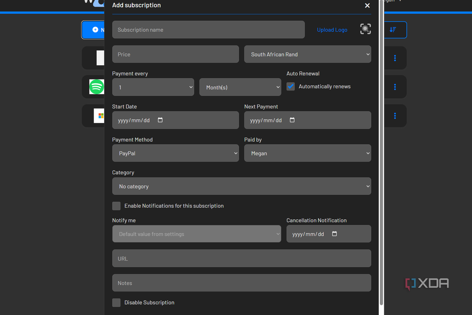
Task: Focus the URL input field
Action: pos(241,258)
